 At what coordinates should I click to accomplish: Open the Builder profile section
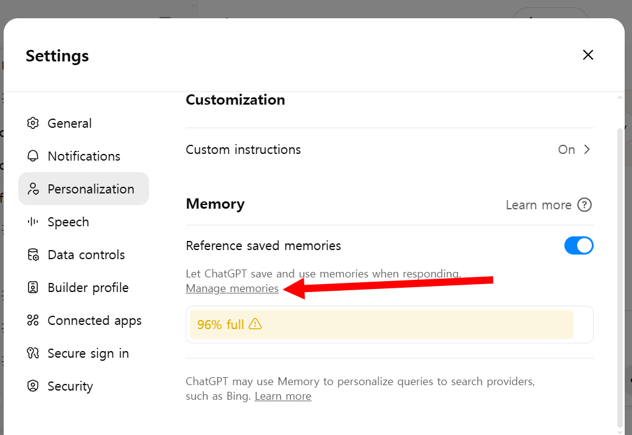[84, 288]
